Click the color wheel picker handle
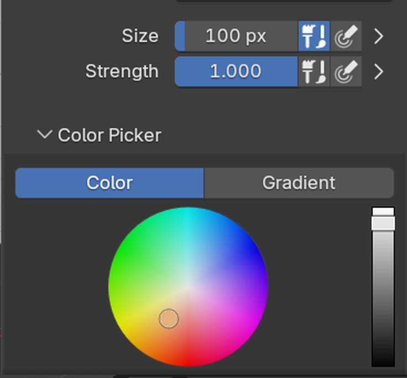 click(169, 318)
